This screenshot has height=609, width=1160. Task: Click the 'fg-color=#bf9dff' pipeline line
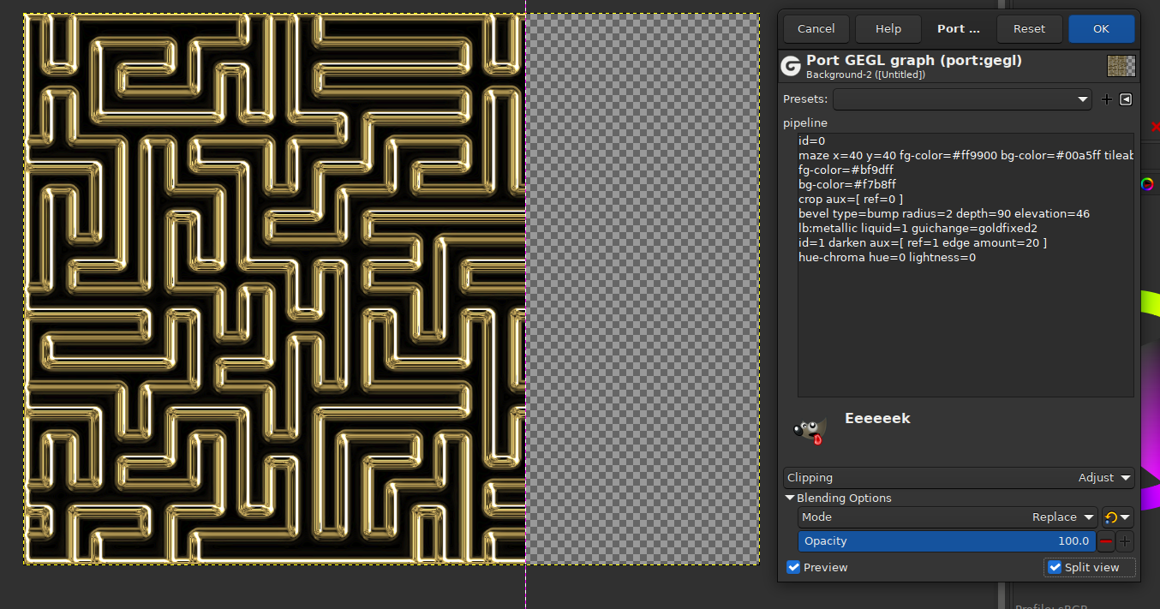tap(846, 170)
